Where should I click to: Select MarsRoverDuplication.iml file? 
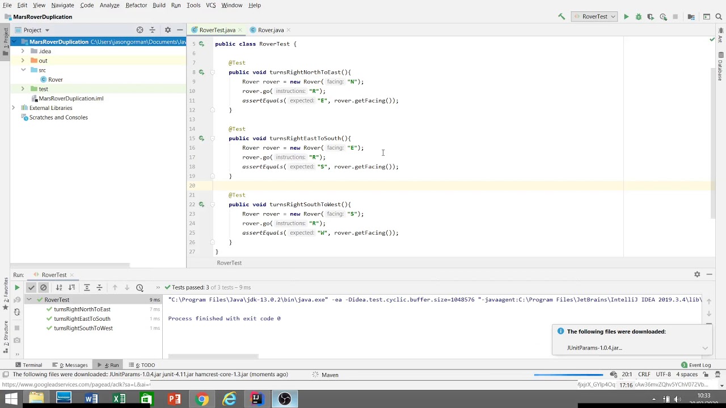[66, 99]
